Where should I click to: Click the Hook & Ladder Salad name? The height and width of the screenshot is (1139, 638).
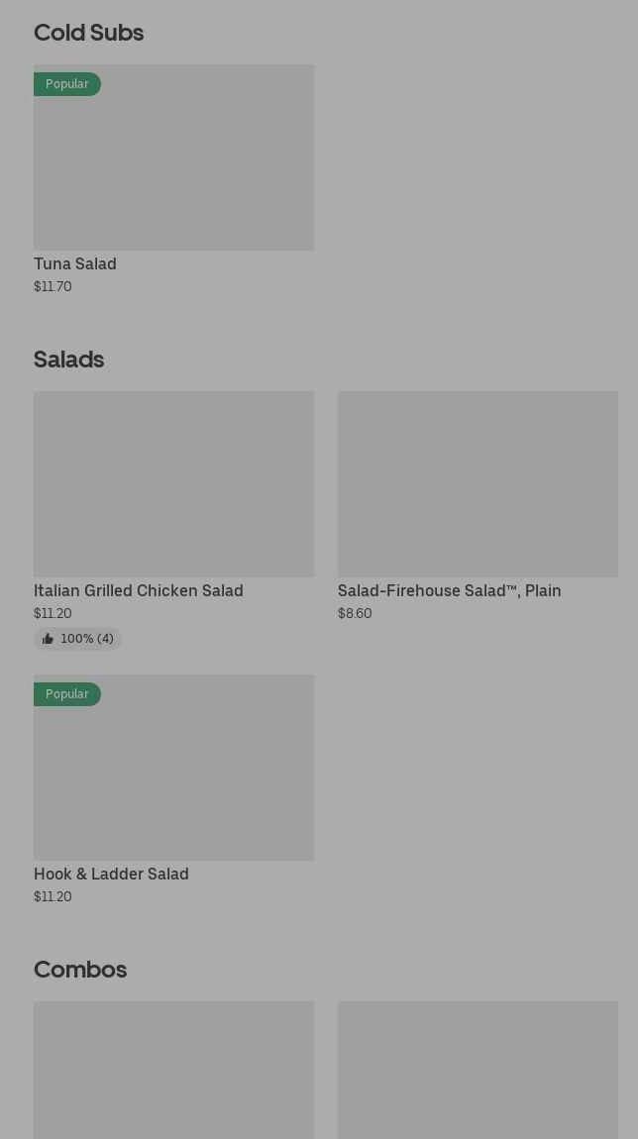111,874
